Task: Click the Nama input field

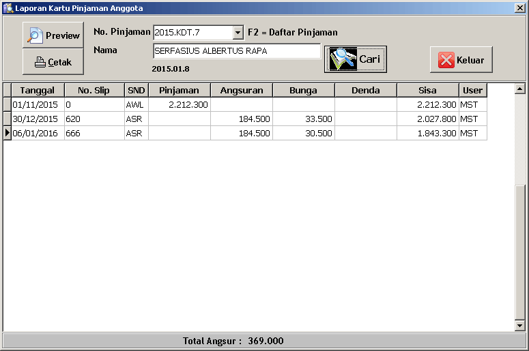Action: tap(236, 51)
